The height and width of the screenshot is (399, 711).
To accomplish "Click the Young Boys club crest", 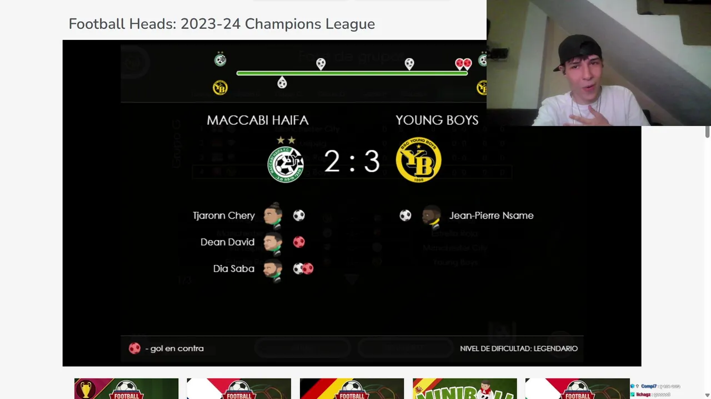I will tap(419, 160).
